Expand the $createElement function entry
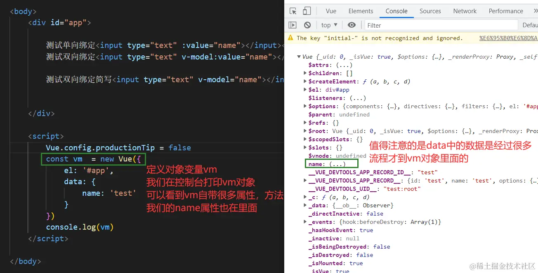 (x=305, y=82)
